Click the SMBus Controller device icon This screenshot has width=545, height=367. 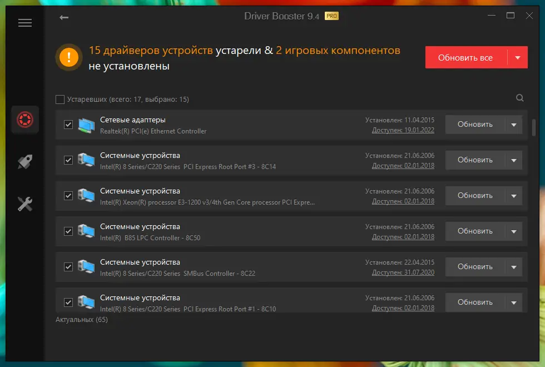click(x=86, y=267)
